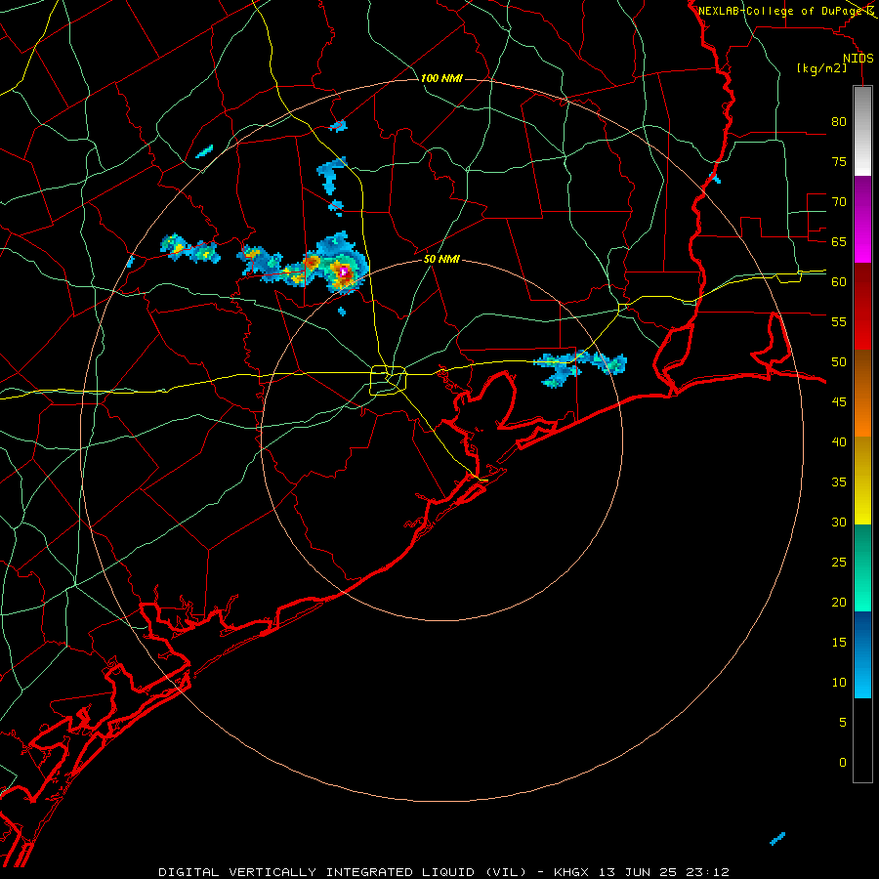
Task: Select the [kg/m2] units label
Action: 821,68
